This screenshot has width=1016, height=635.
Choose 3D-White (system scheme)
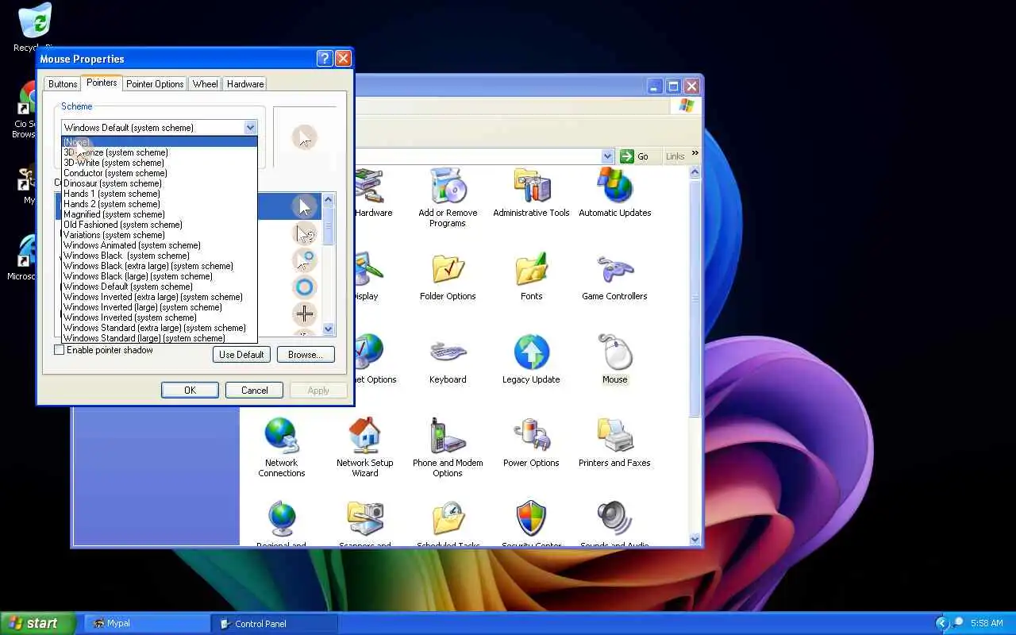pos(160,163)
